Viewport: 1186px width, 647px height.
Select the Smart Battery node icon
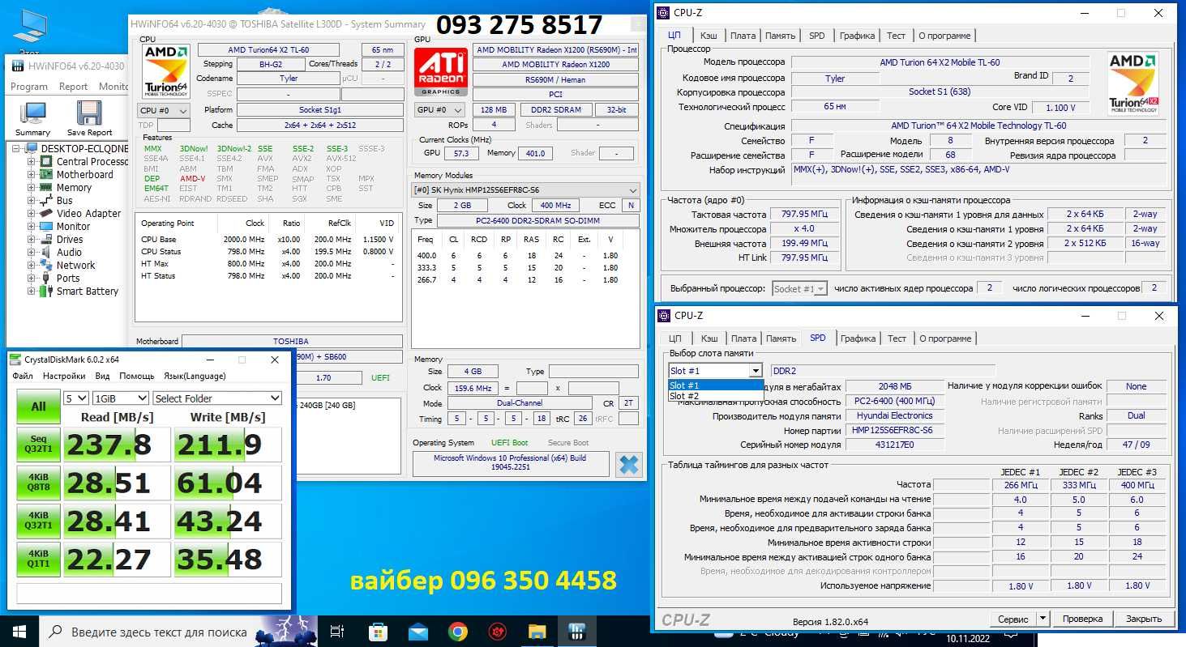pos(48,291)
